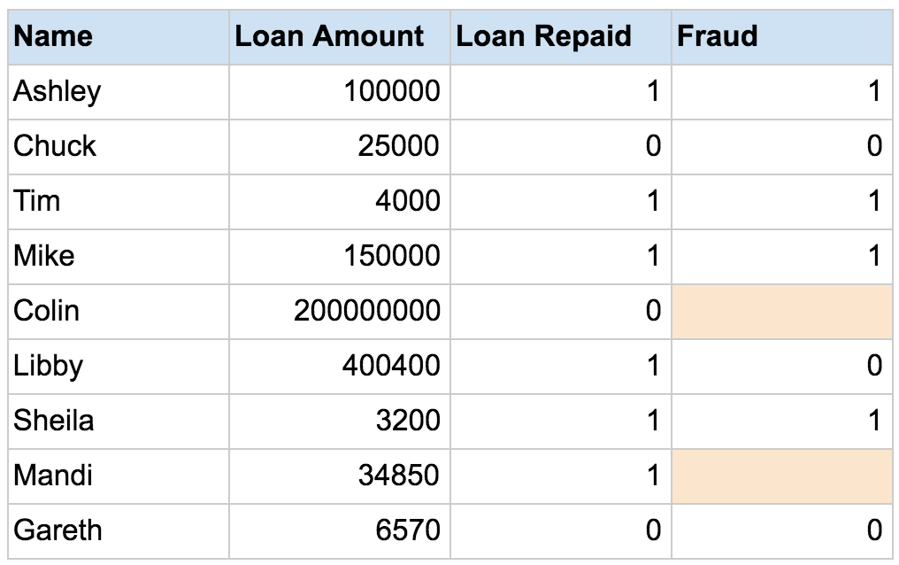Select the cell containing Gareth
Screen dimensions: 899x565
click(x=118, y=530)
